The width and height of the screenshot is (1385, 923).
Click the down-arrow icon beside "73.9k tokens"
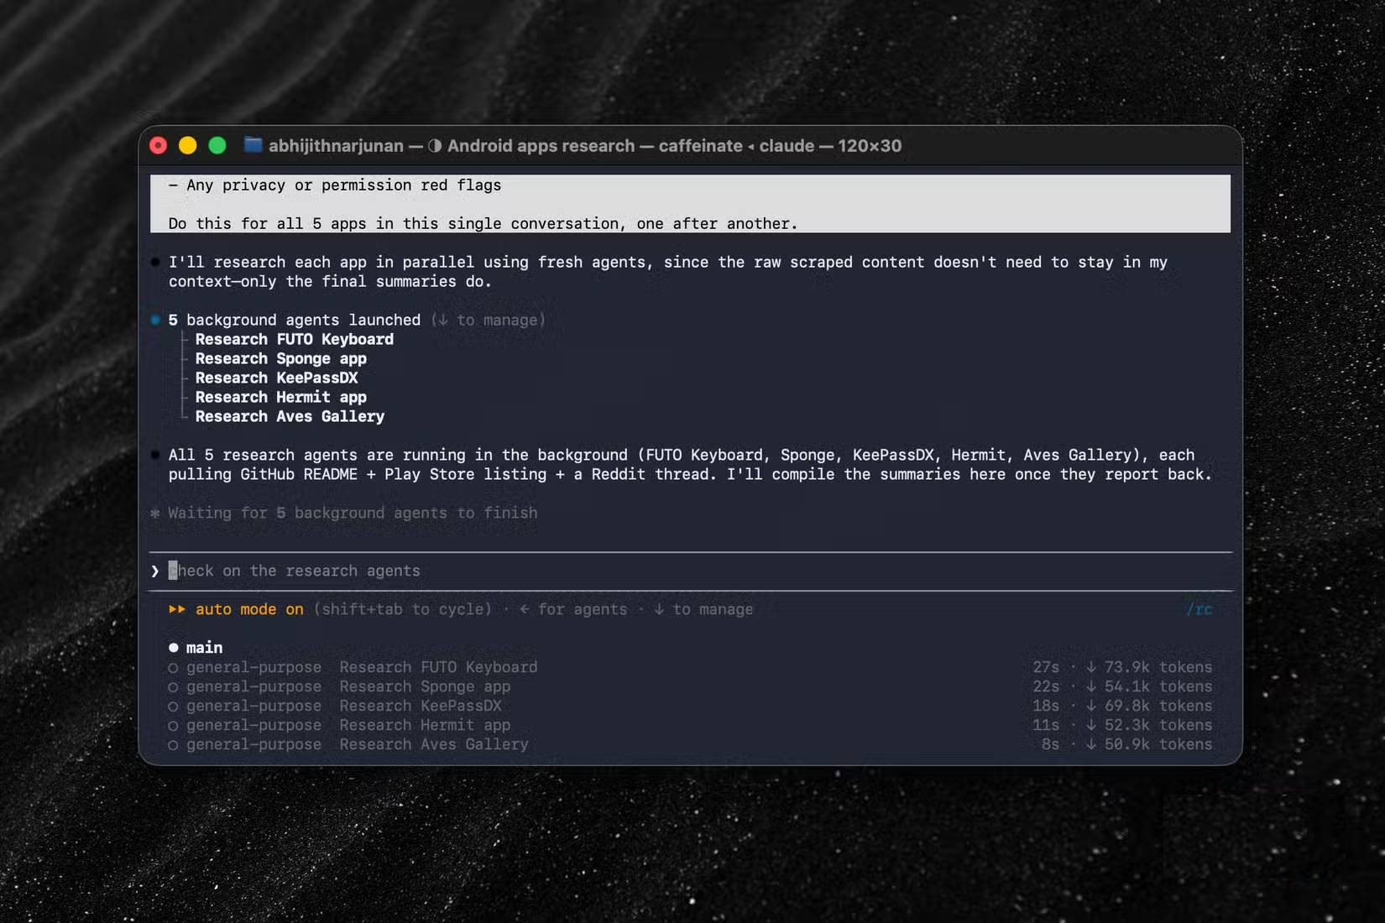[x=1091, y=667]
